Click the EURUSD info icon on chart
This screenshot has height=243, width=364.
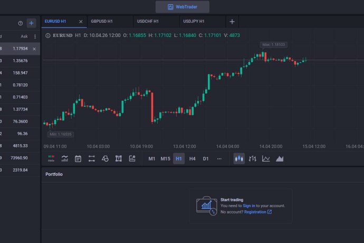coord(48,35)
